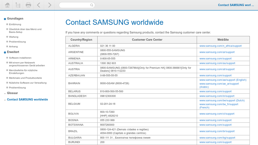Expand Nützliche Software zur Verwaltung plus box
The image size is (258, 145).
[7, 83]
